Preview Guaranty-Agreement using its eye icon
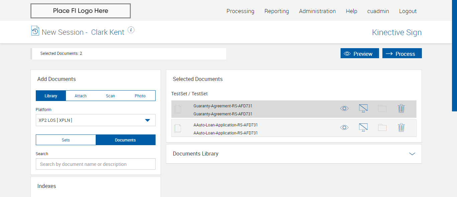Image resolution: width=457 pixels, height=197 pixels. click(x=344, y=108)
